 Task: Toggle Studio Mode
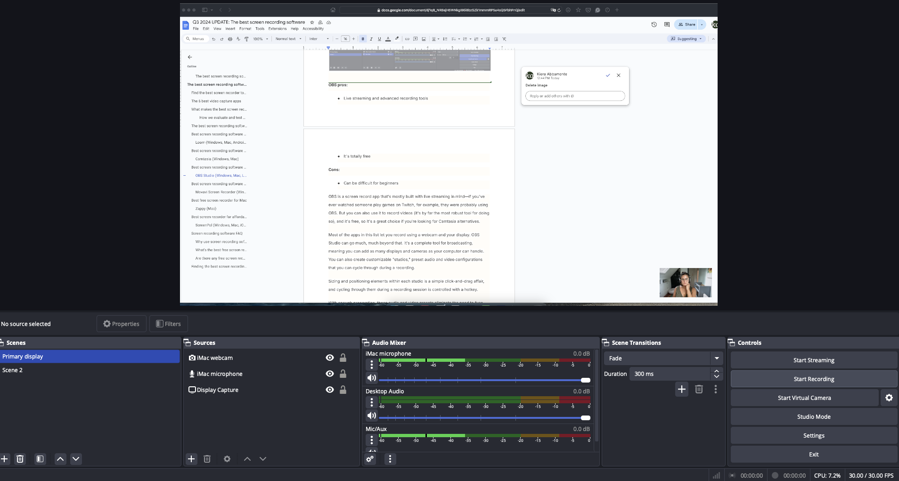pyautogui.click(x=814, y=416)
